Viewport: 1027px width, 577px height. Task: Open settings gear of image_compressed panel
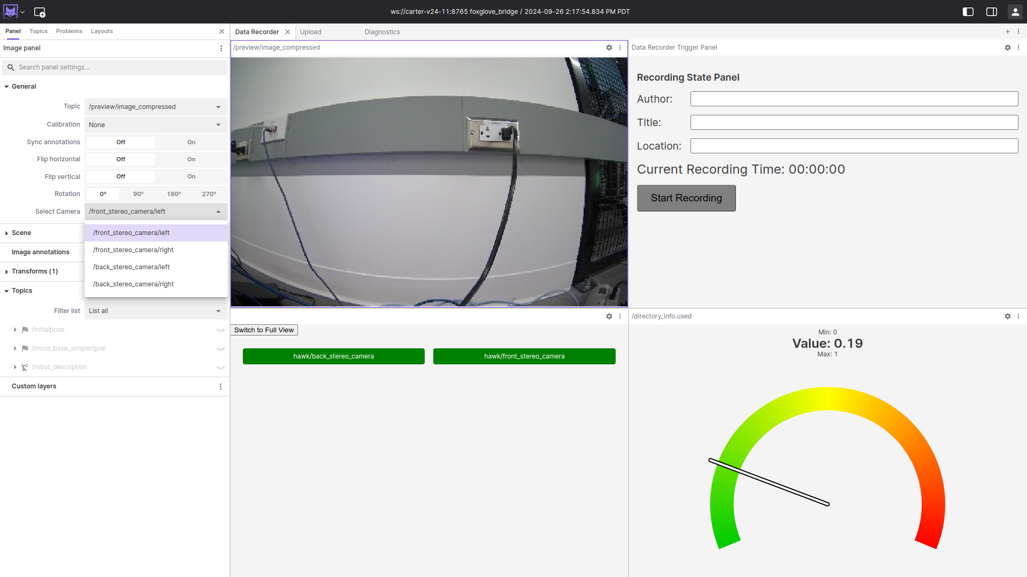click(x=609, y=48)
